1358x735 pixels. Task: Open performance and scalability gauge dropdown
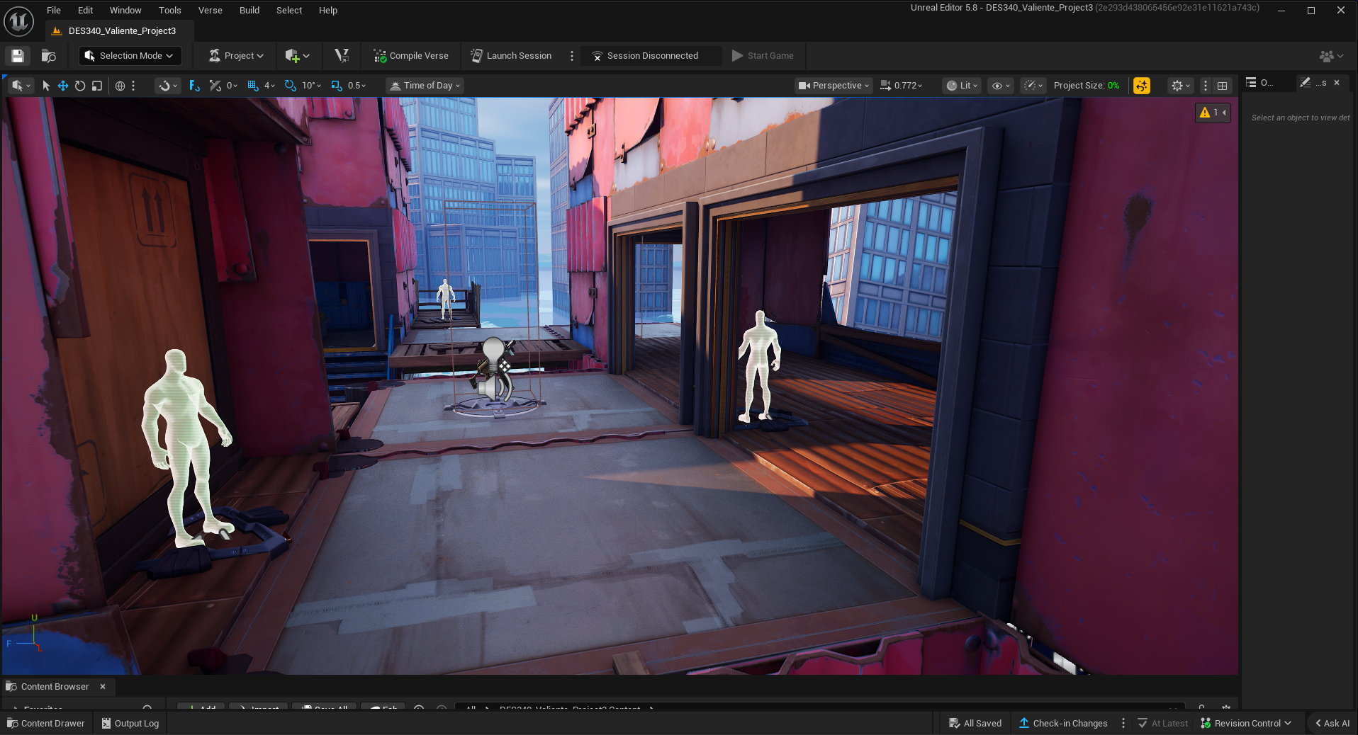[1034, 86]
